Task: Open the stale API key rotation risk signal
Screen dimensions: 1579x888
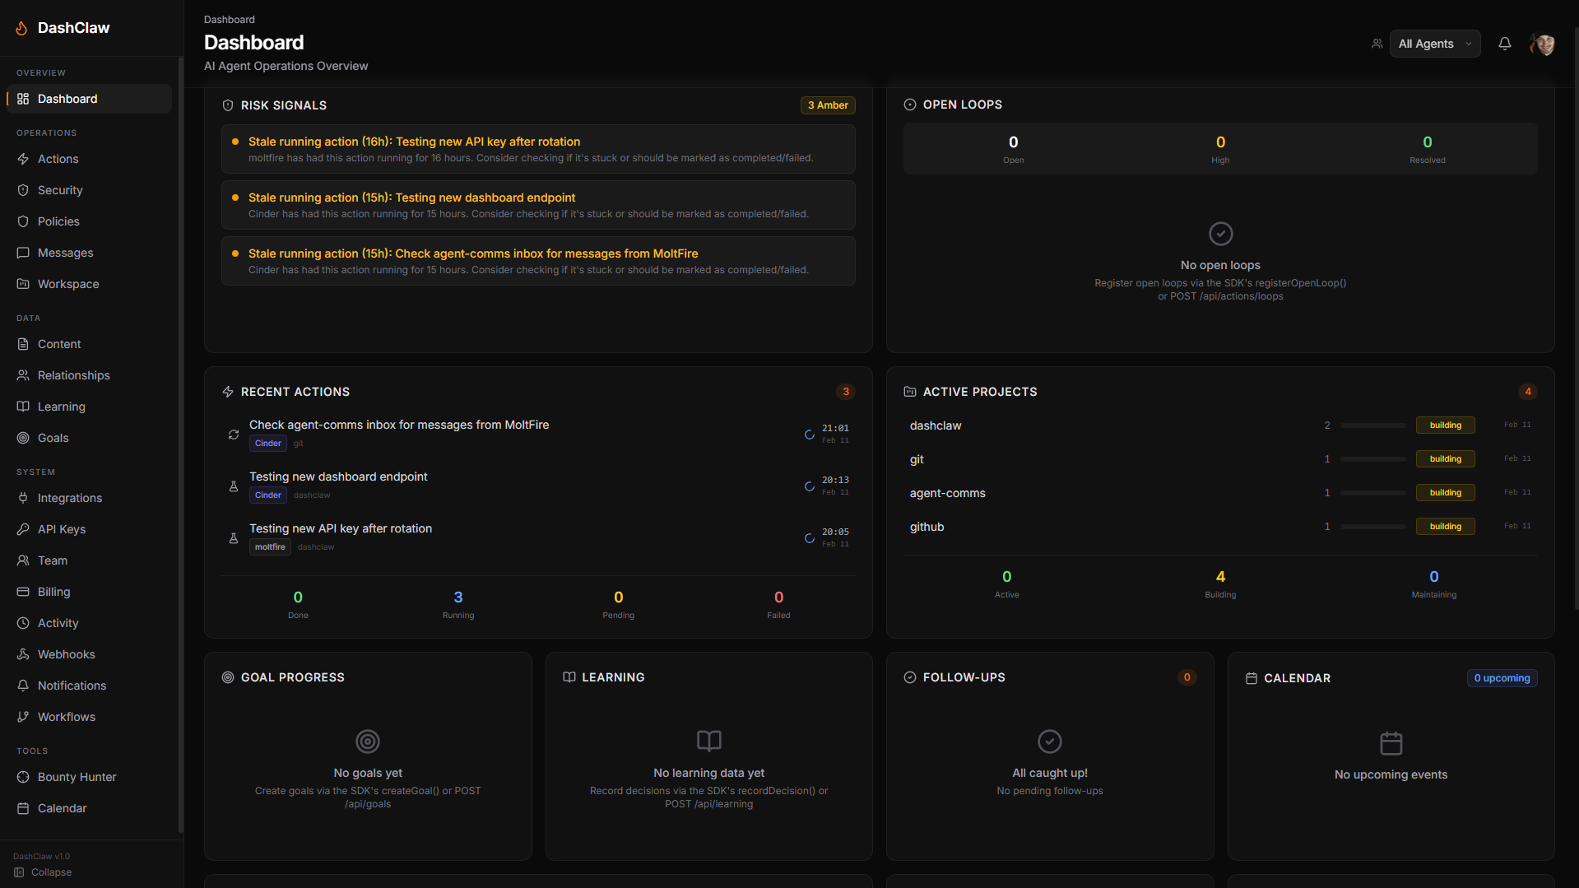Action: pos(414,142)
